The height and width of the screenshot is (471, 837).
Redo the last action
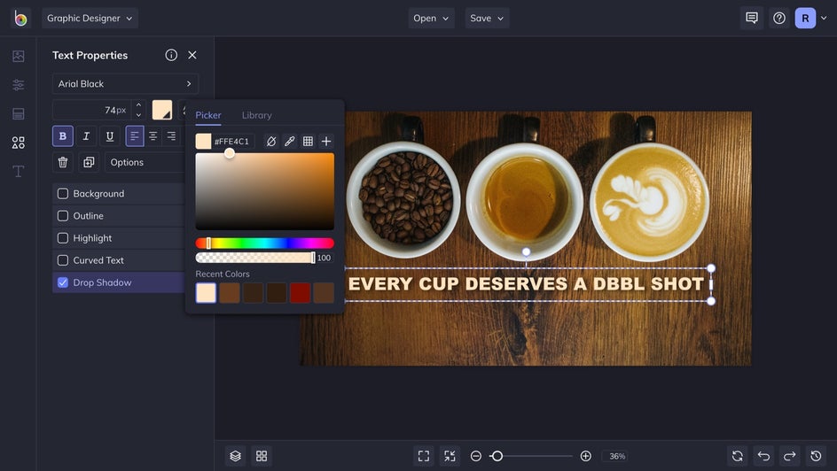coord(789,456)
